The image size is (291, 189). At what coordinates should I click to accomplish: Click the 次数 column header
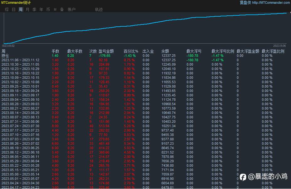[93, 51]
